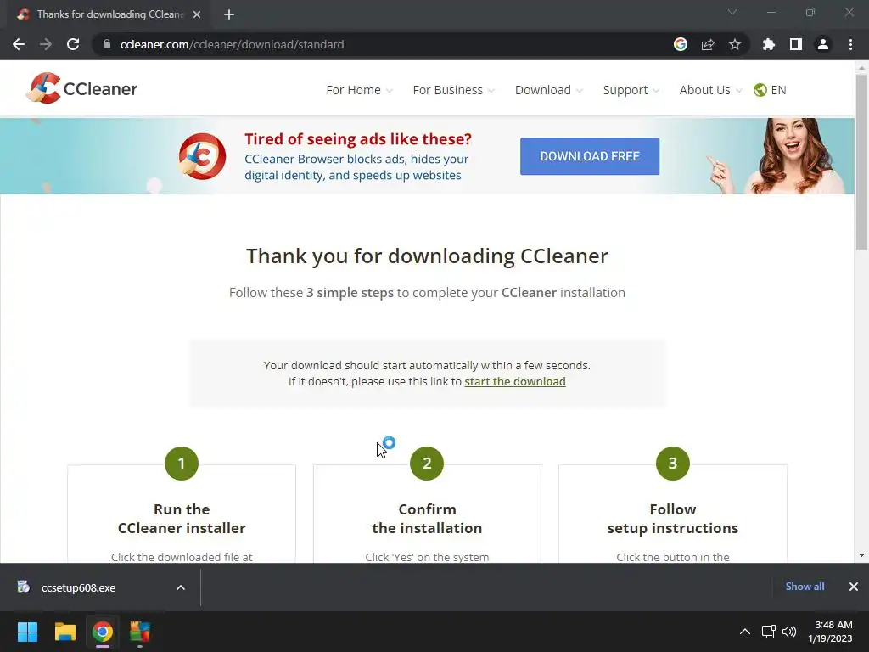Click the Thank you for downloading heading
Image resolution: width=869 pixels, height=652 pixels.
[x=428, y=256]
